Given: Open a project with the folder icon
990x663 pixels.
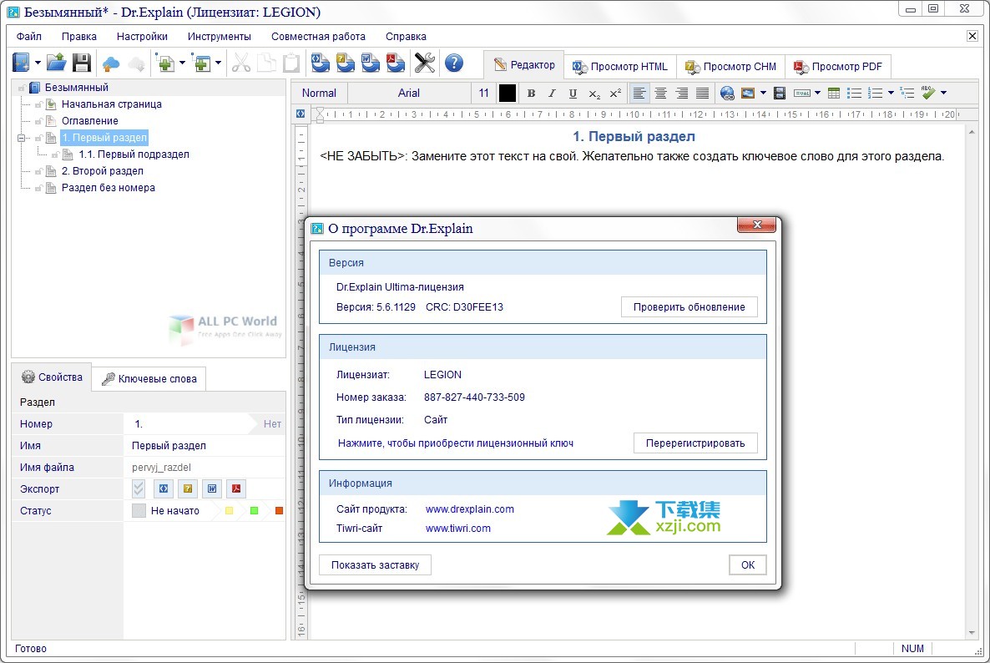Looking at the screenshot, I should pyautogui.click(x=56, y=63).
